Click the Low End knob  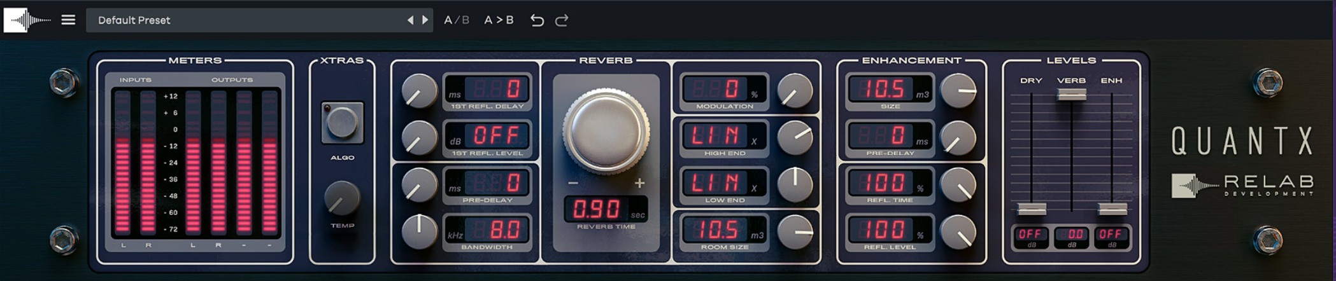tap(795, 184)
